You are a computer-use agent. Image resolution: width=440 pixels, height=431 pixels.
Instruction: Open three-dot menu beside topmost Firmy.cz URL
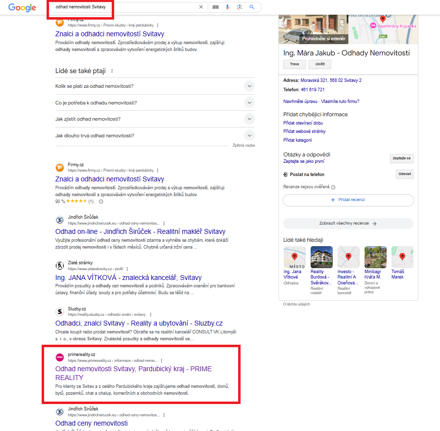pyautogui.click(x=158, y=25)
